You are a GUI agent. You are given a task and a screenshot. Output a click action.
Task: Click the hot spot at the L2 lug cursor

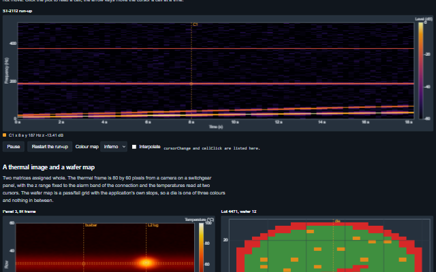point(146,263)
